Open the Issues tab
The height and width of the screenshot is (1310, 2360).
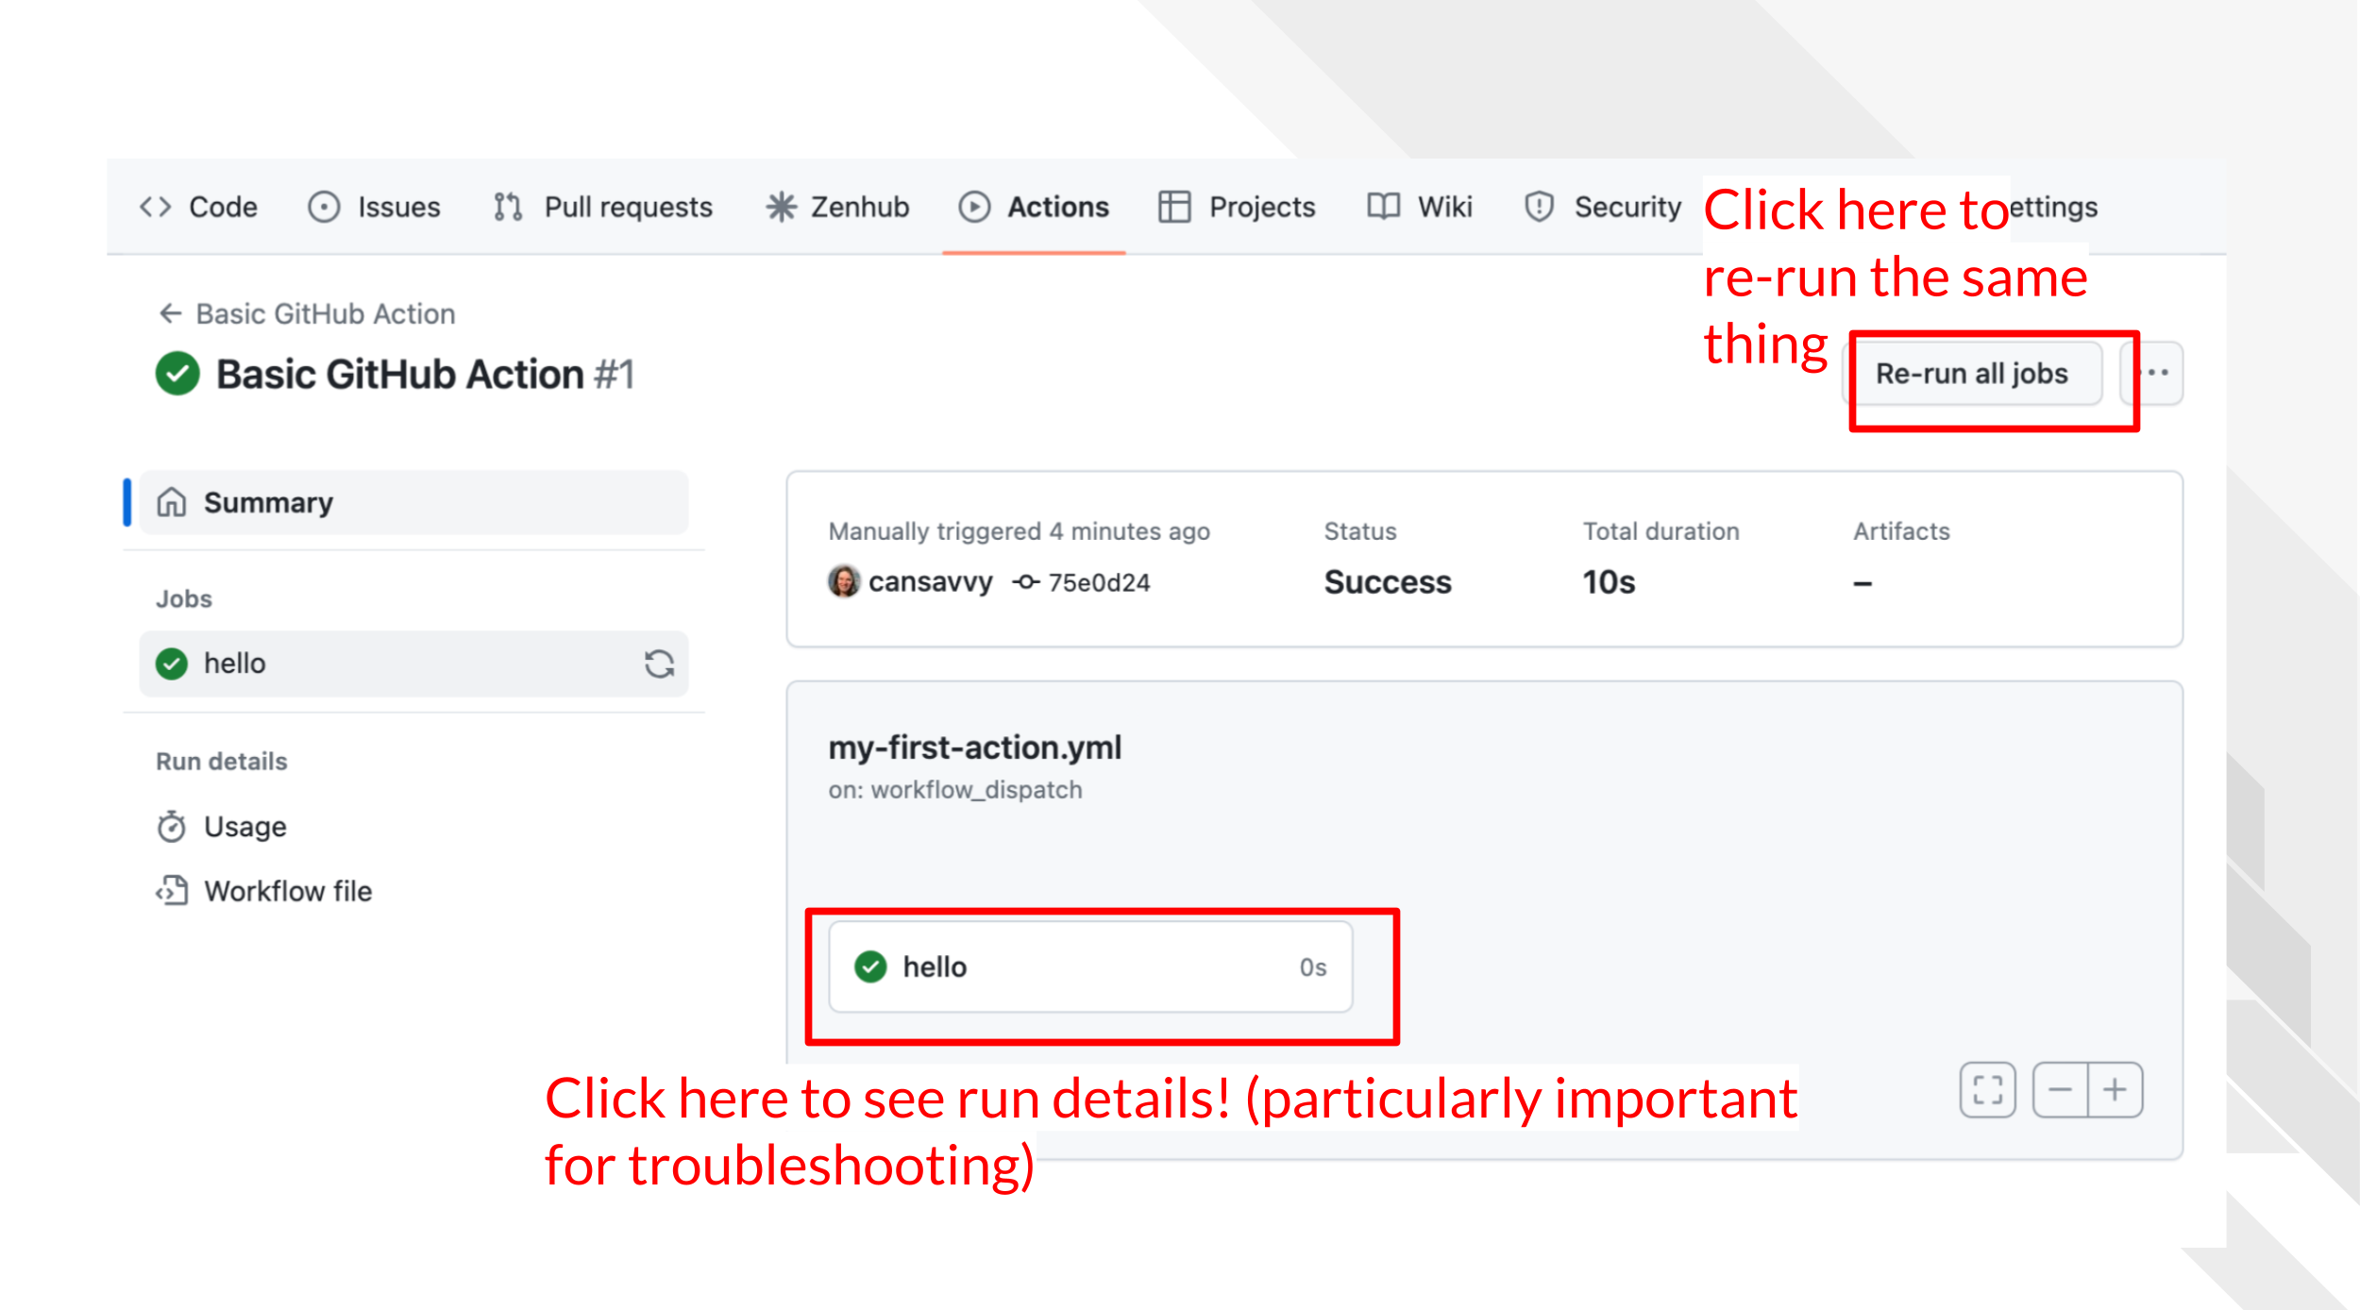click(375, 207)
